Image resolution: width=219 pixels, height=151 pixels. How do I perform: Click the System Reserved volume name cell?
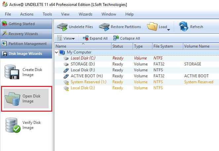pyautogui.click(x=198, y=82)
